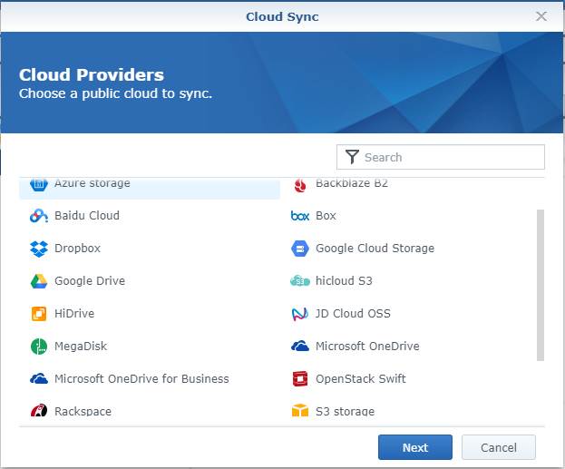This screenshot has width=565, height=469.
Task: Click the Baidu Cloud icon
Action: (x=39, y=216)
